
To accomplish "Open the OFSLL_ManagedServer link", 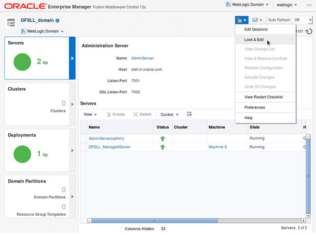I will click(110, 147).
